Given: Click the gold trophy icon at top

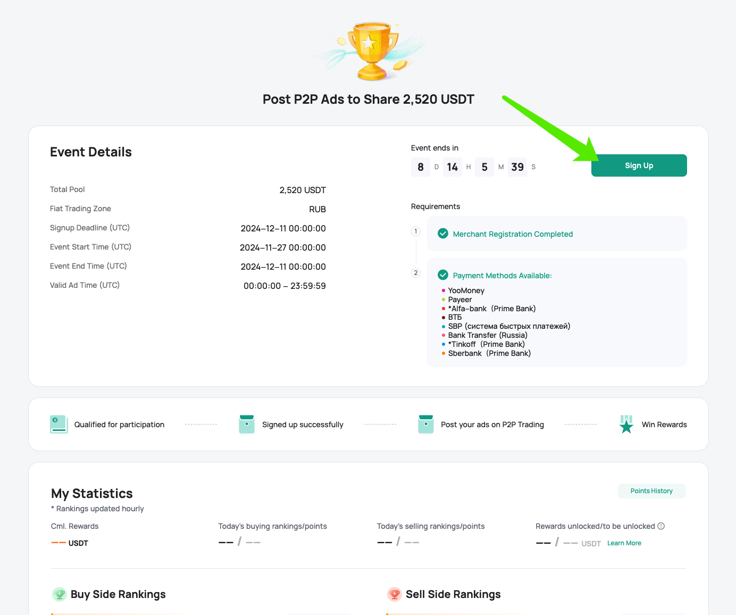Looking at the screenshot, I should point(373,51).
